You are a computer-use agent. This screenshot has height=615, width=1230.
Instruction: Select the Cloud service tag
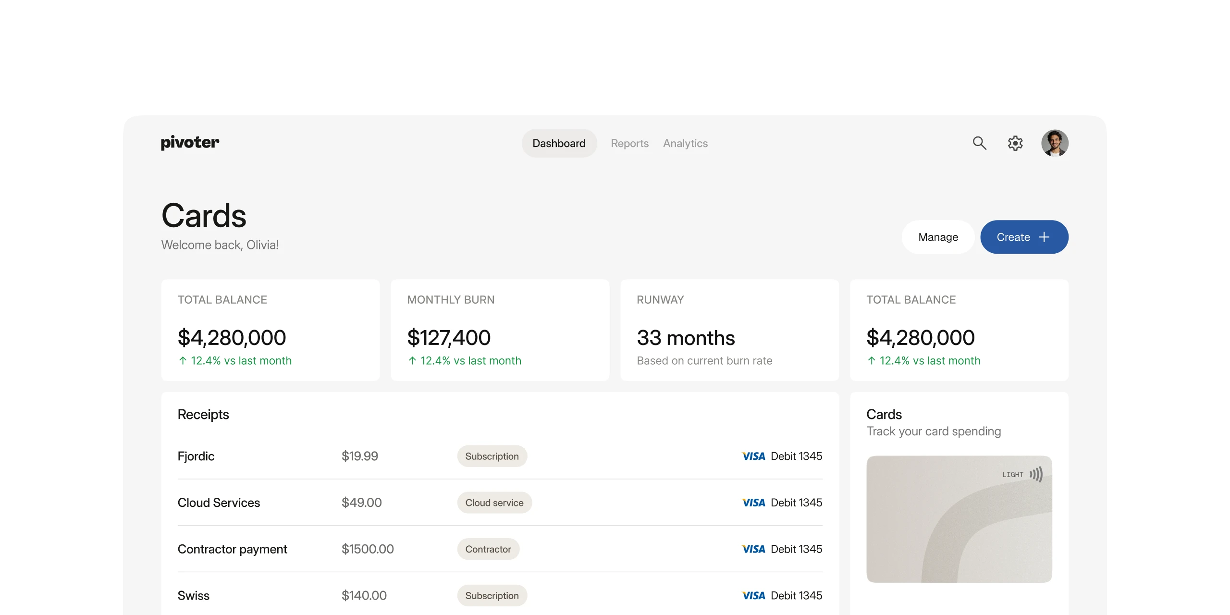click(x=494, y=503)
